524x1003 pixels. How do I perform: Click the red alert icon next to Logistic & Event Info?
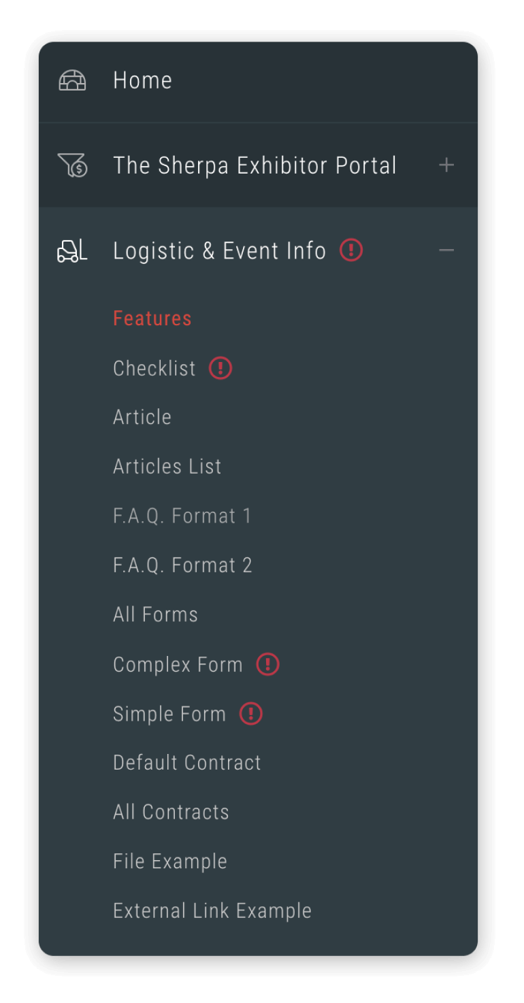350,250
